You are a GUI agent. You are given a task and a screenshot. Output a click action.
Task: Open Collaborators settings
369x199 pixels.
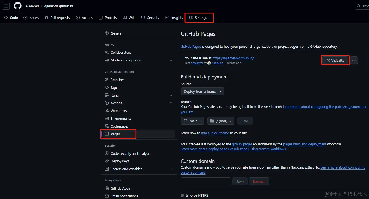pos(138,52)
